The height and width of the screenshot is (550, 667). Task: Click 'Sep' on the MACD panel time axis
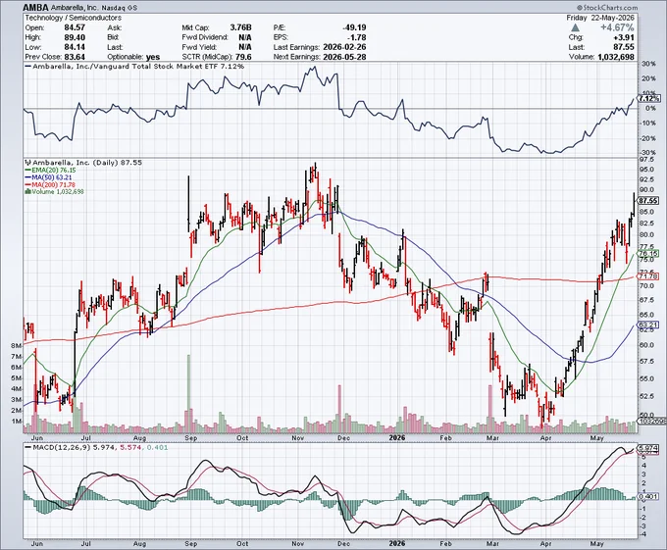(191, 543)
